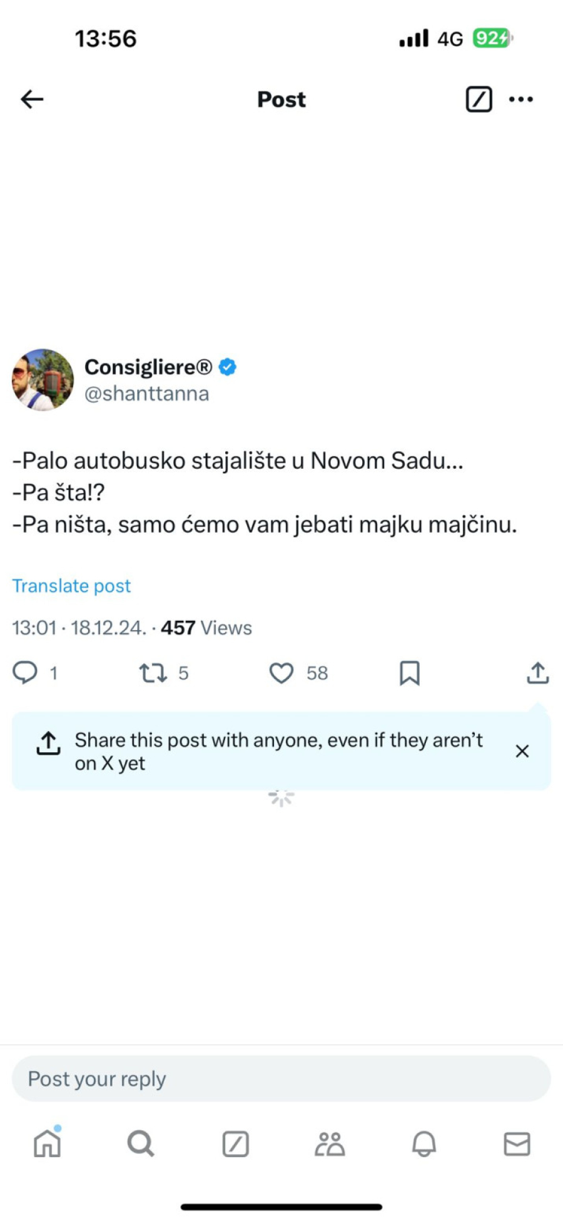
Task: Open the Messages envelope tab
Action: (x=517, y=1144)
